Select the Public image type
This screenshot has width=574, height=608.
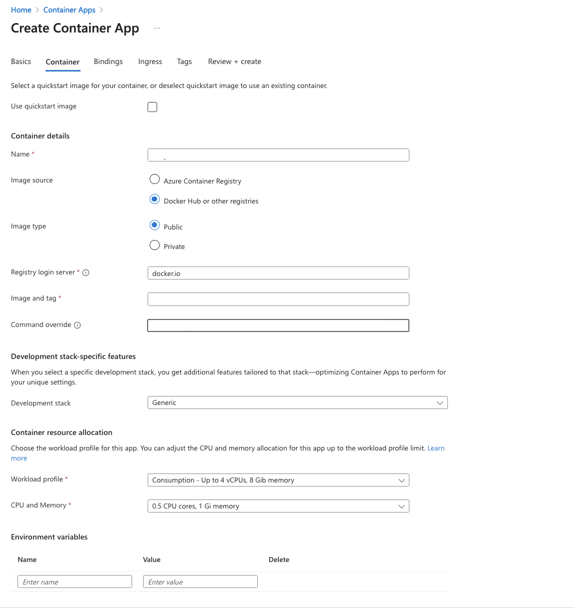point(155,225)
